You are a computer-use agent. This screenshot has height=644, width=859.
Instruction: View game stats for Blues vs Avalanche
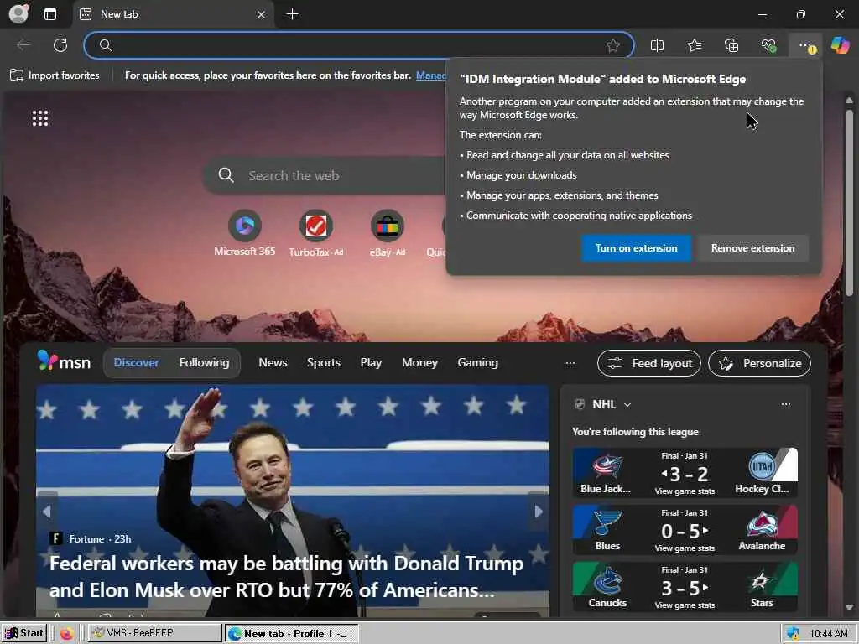685,548
